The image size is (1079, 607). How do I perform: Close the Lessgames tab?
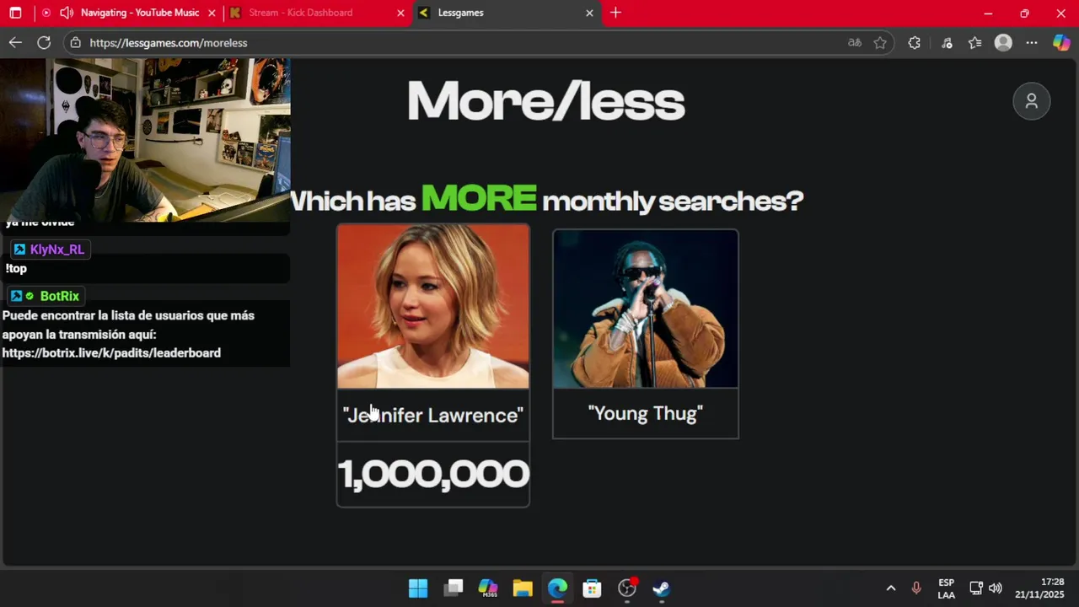(589, 13)
